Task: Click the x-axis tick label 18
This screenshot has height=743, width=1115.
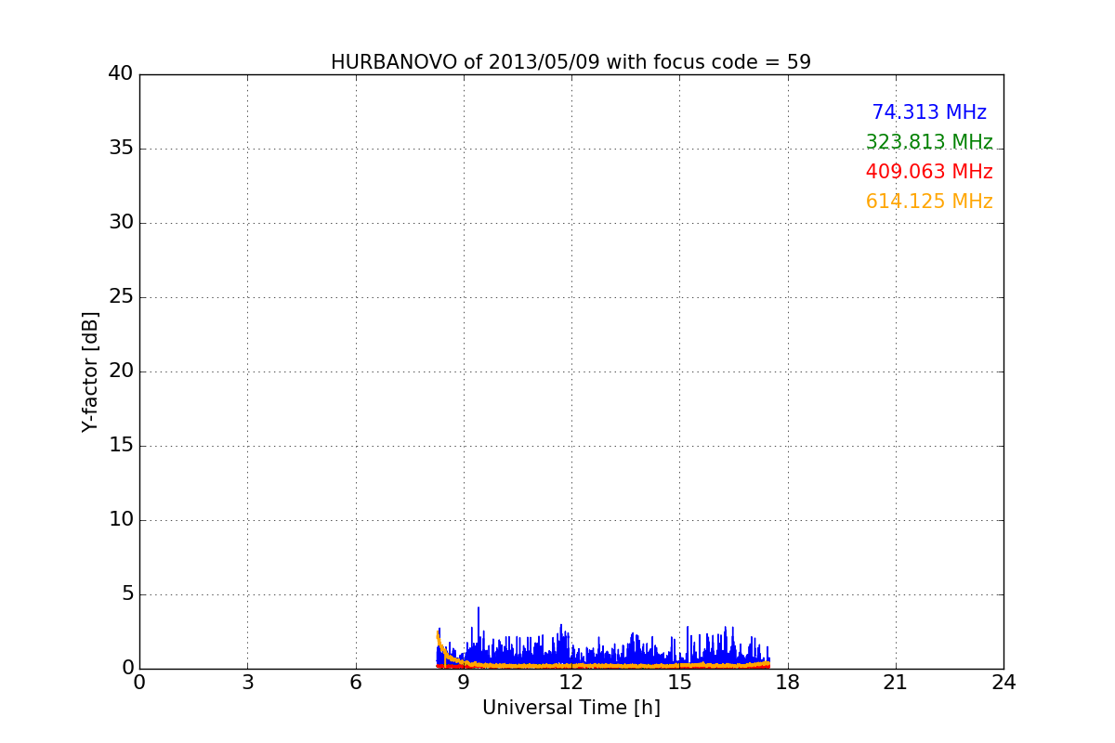Action: click(x=787, y=683)
